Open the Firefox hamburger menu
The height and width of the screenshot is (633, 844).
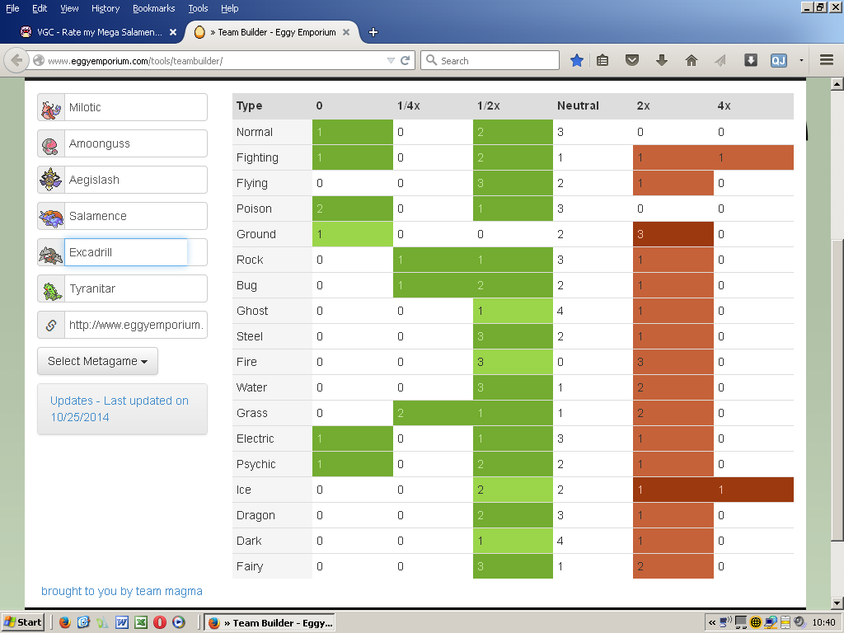(x=827, y=60)
